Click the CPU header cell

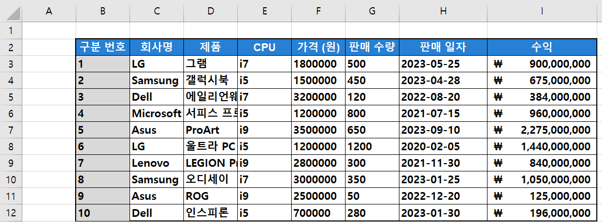265,47
